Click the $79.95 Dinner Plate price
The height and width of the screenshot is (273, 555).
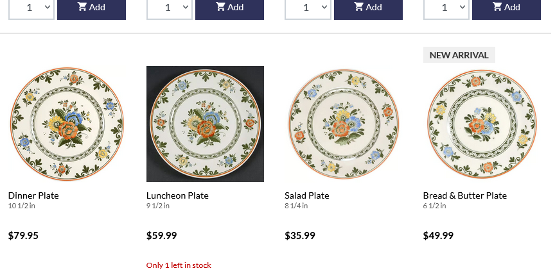(23, 236)
